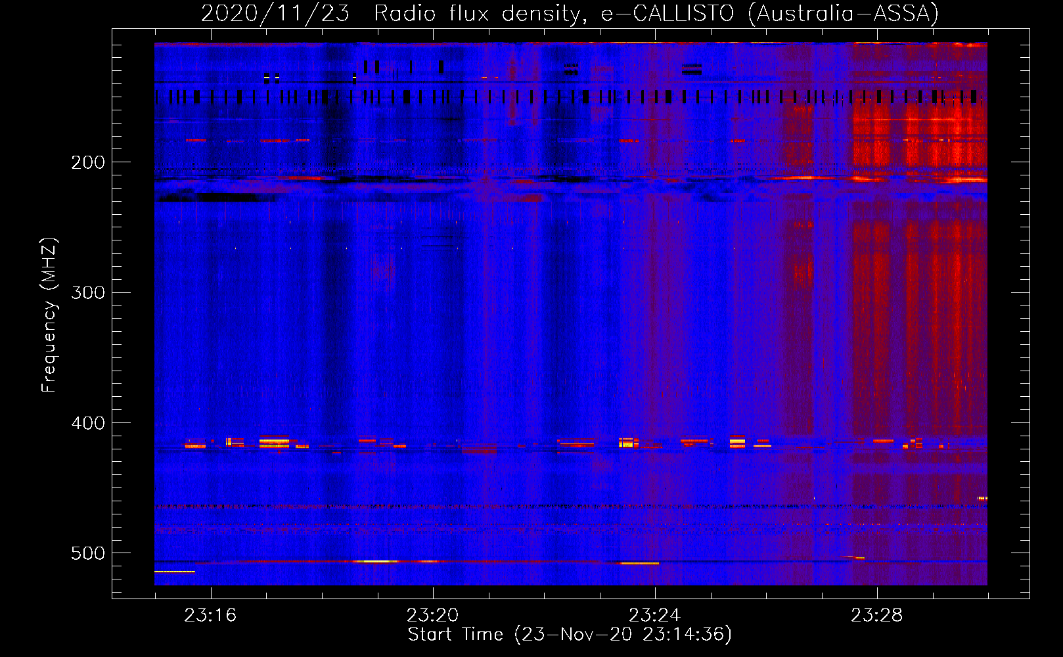The width and height of the screenshot is (1063, 657).
Task: Click the 23:20 time tick label
Action: pos(432,616)
